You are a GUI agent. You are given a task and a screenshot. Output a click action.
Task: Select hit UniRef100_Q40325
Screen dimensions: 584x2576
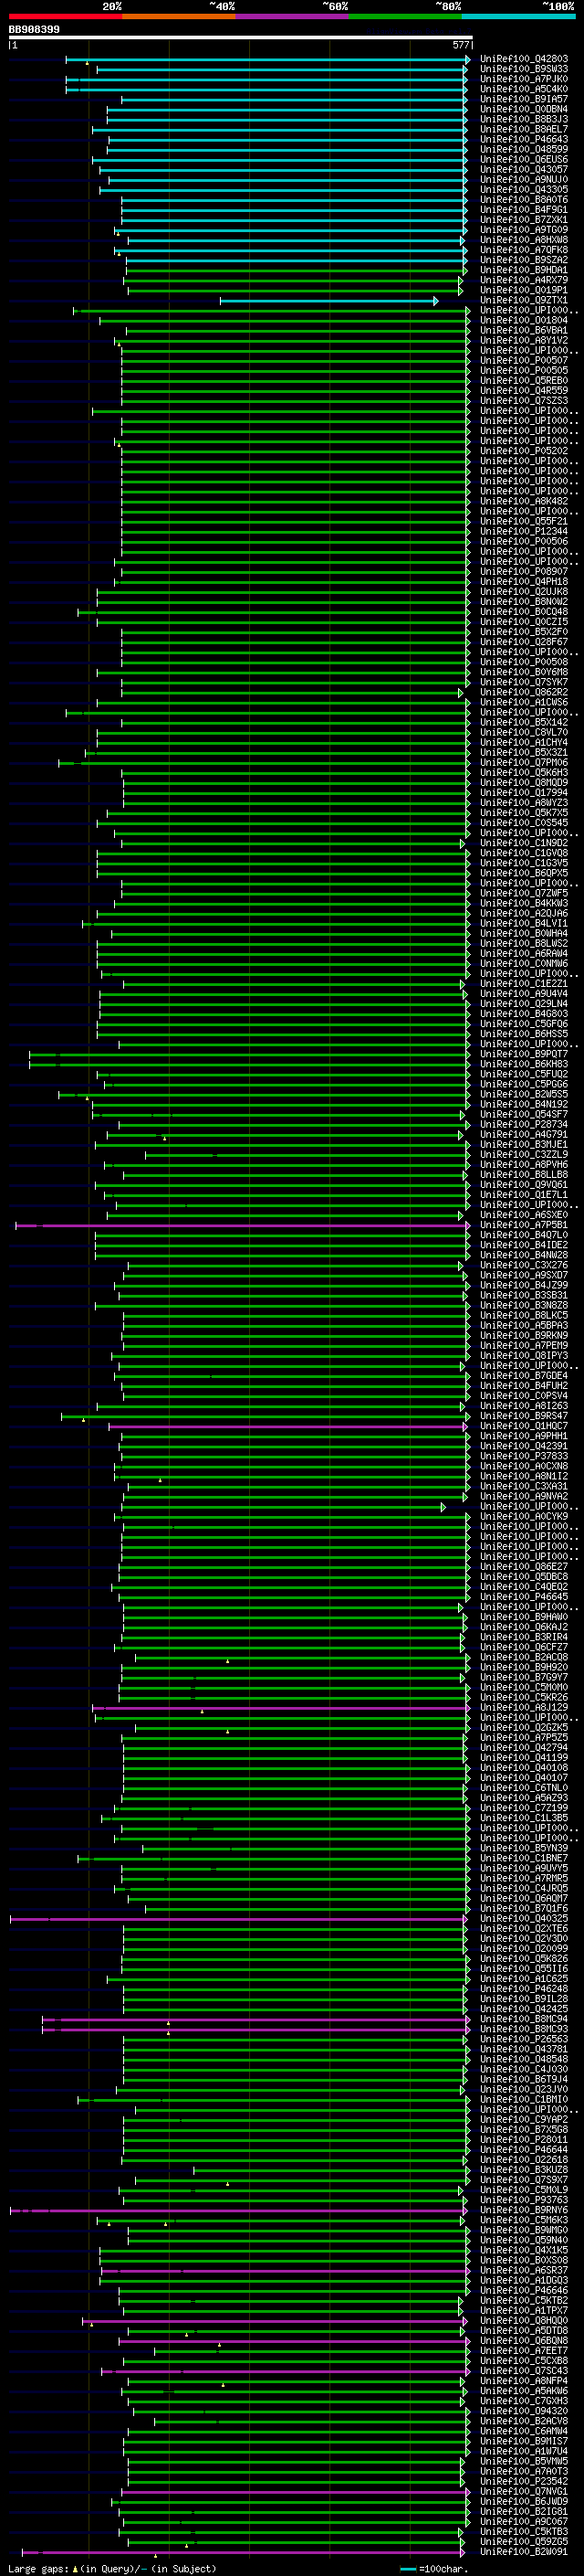524,1919
